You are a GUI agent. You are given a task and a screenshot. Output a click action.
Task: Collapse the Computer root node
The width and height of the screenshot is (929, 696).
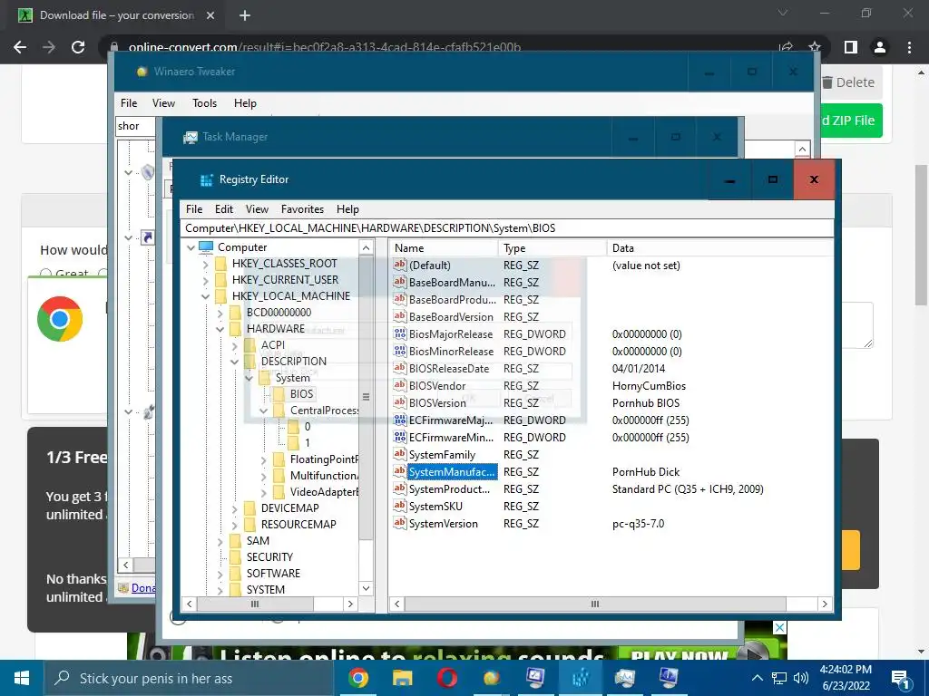[x=191, y=247]
